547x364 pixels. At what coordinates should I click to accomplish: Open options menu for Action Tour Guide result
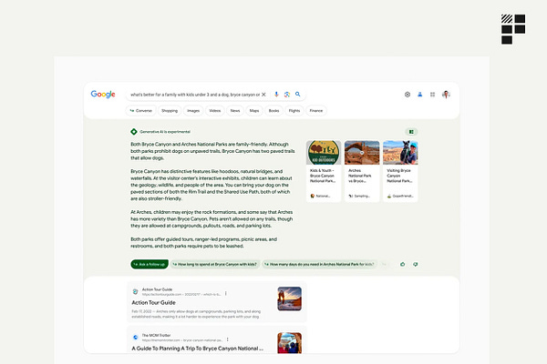[226, 294]
